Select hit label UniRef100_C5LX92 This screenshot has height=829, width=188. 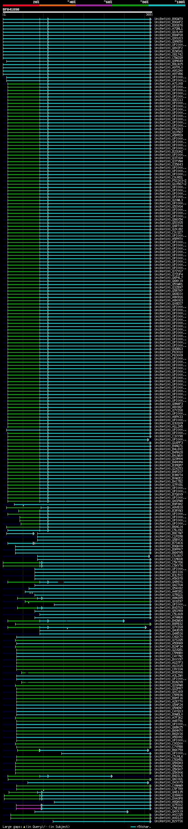(x=169, y=530)
